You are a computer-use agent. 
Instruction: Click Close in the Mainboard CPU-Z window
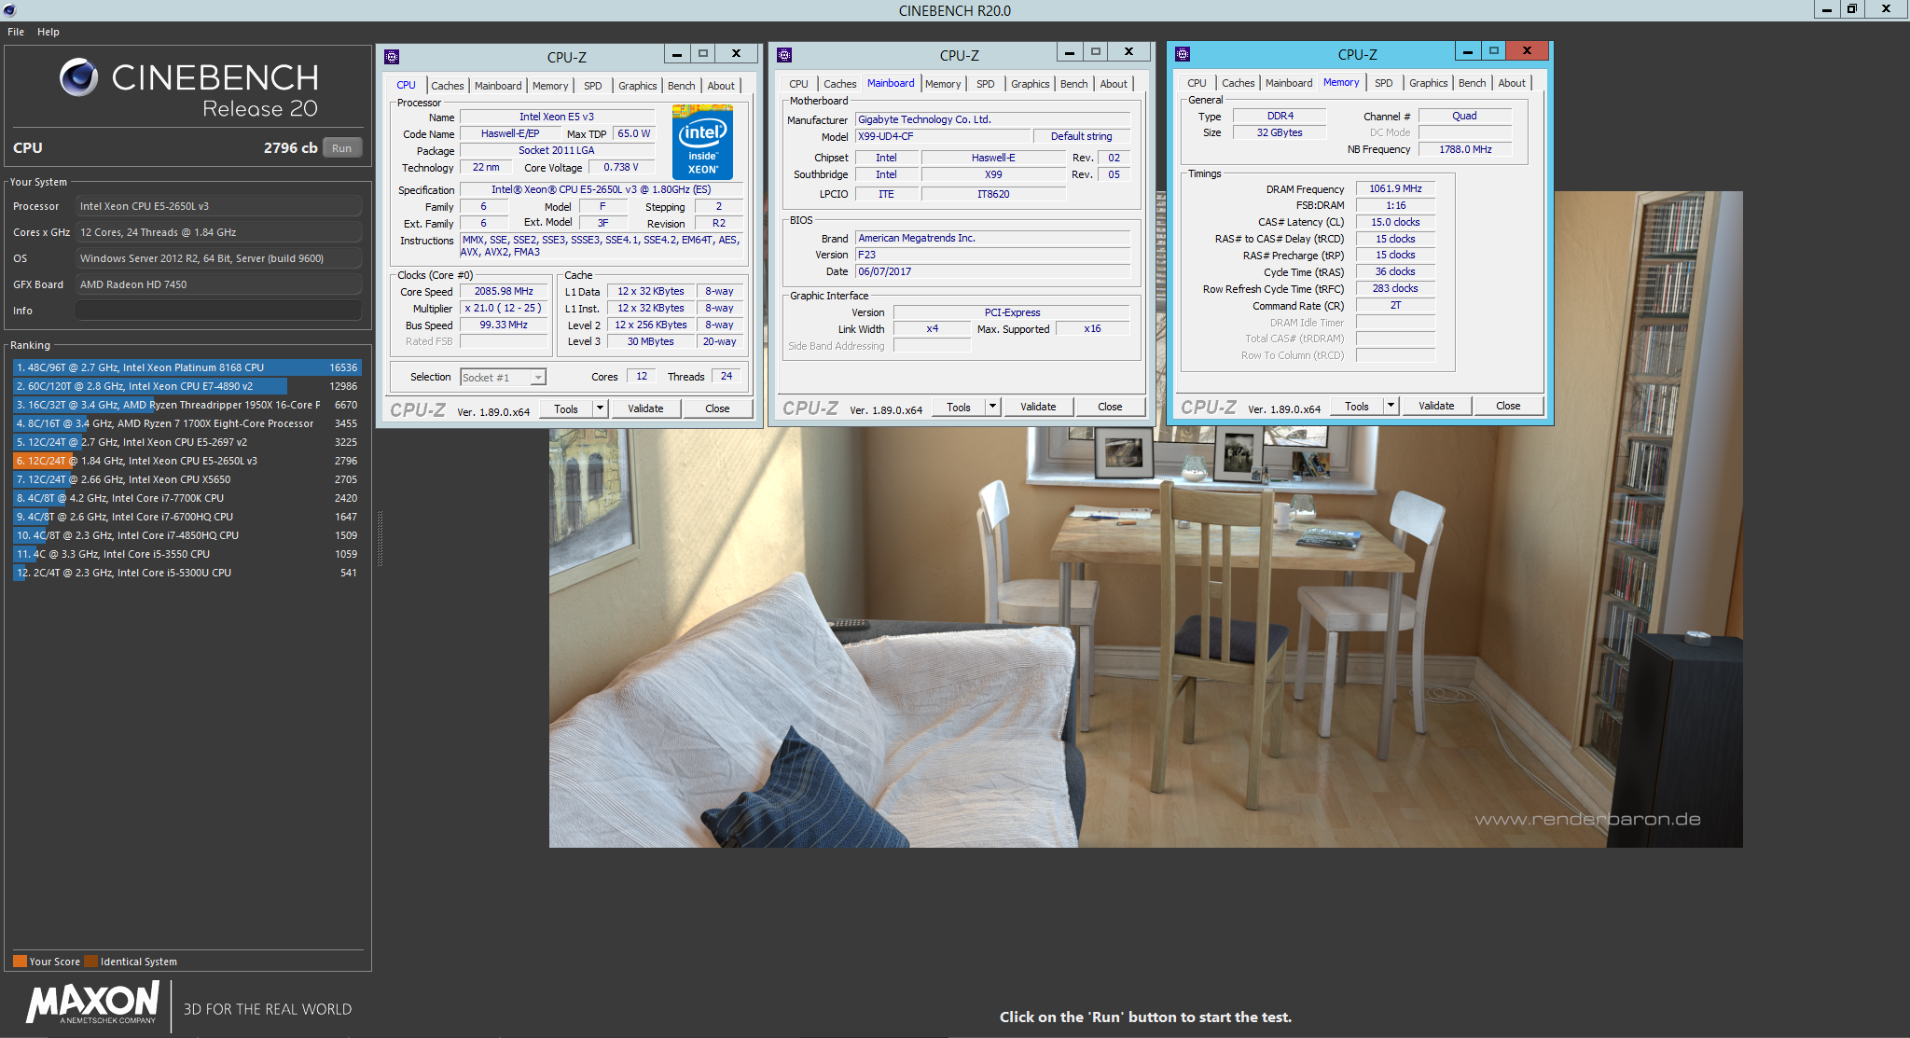(1110, 407)
